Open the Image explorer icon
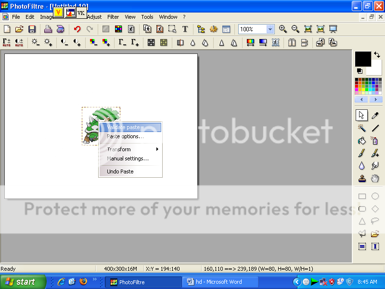This screenshot has width=385, height=289. [x=201, y=29]
